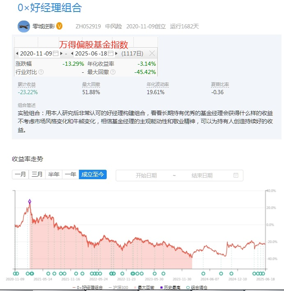Open the chart date range calendar icon
Image resolution: width=284 pixels, height=291 pixels.
[236, 175]
